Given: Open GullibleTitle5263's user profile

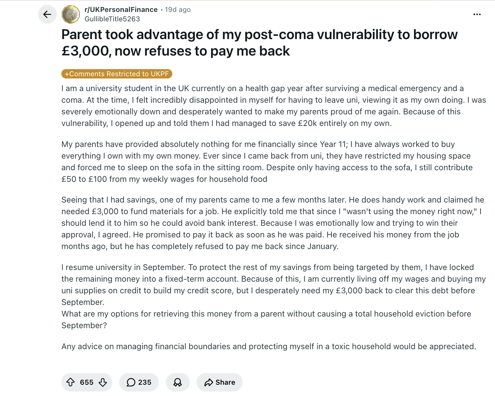Looking at the screenshot, I should [x=112, y=19].
